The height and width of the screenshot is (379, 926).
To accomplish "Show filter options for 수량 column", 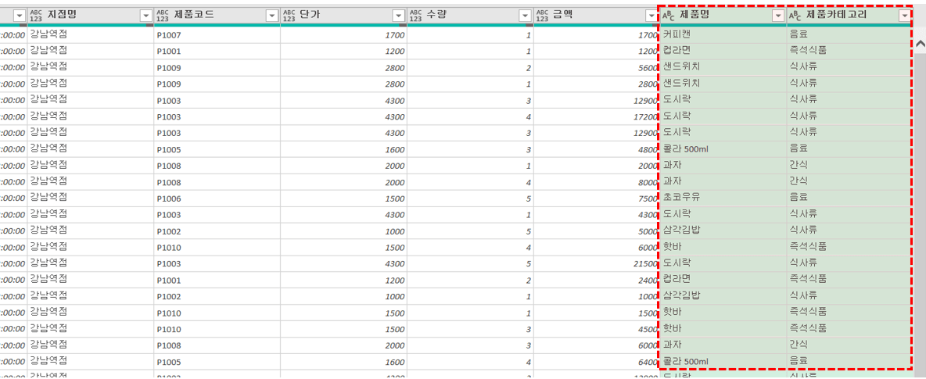I will tap(526, 16).
